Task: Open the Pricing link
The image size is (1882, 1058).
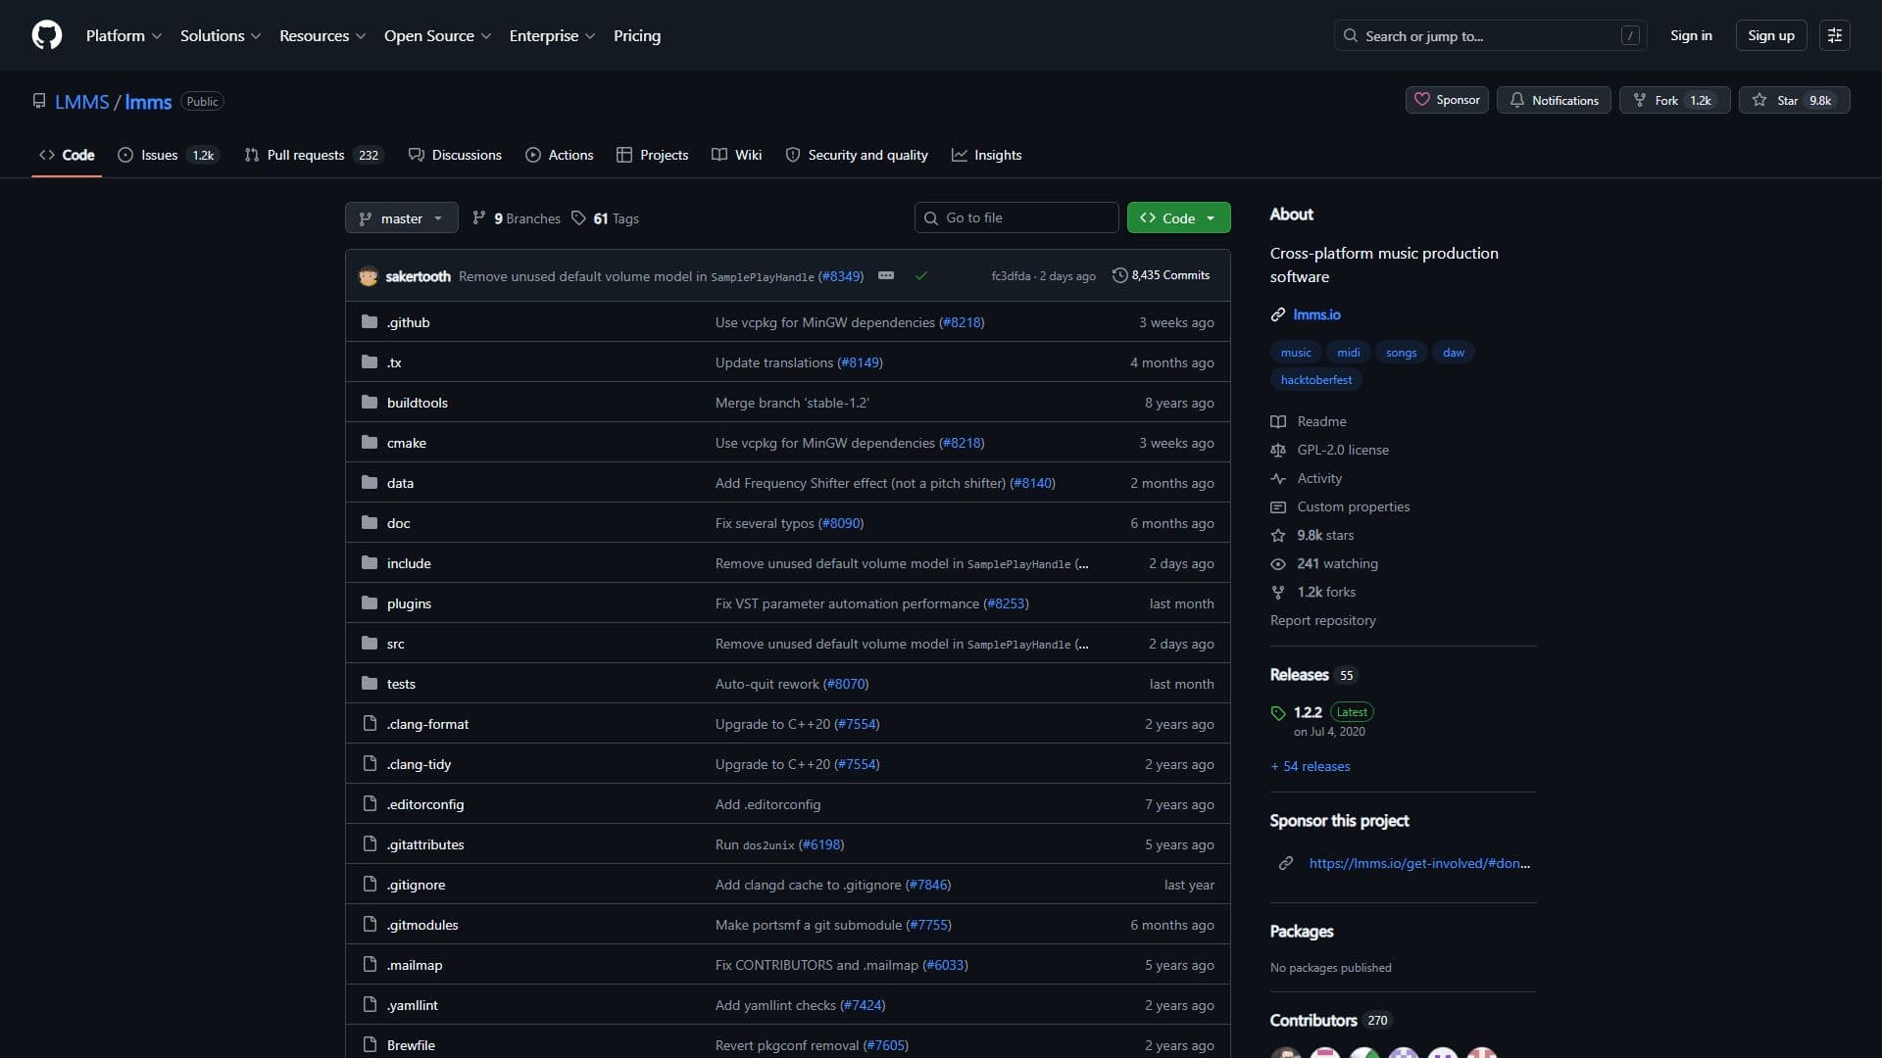Action: [x=637, y=35]
